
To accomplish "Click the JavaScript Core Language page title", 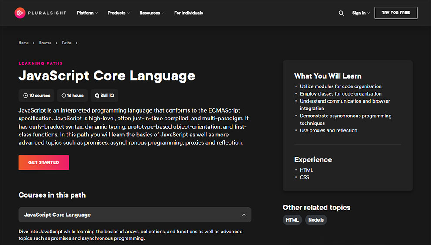I will pos(107,76).
